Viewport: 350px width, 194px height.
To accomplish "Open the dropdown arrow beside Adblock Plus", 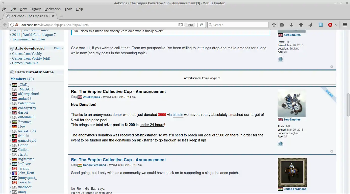I will click(x=336, y=25).
